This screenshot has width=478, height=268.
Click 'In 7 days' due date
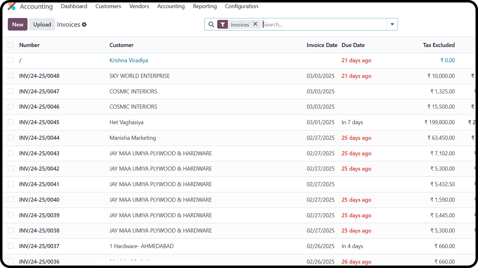[x=352, y=122]
